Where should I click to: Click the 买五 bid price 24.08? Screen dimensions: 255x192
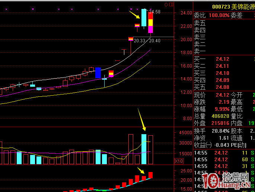pos(223,87)
